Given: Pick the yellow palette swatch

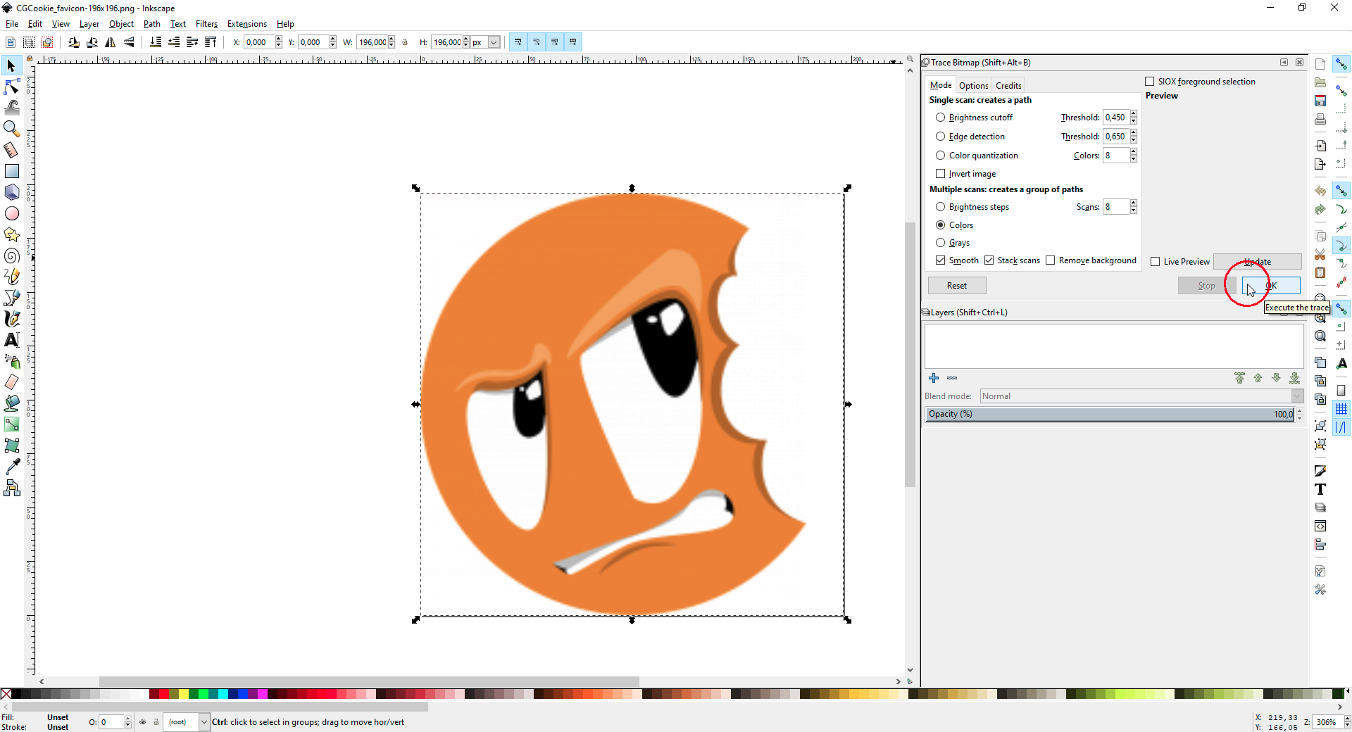Looking at the screenshot, I should pos(184,694).
